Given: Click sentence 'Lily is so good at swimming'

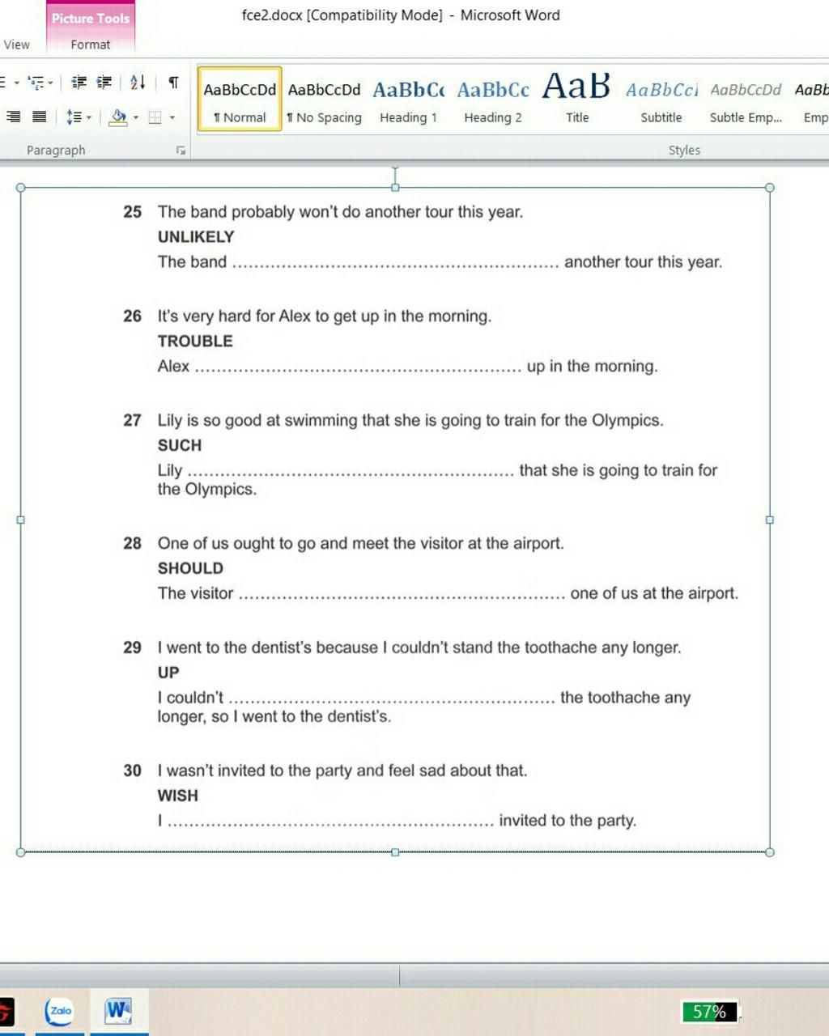Looking at the screenshot, I should pos(410,420).
